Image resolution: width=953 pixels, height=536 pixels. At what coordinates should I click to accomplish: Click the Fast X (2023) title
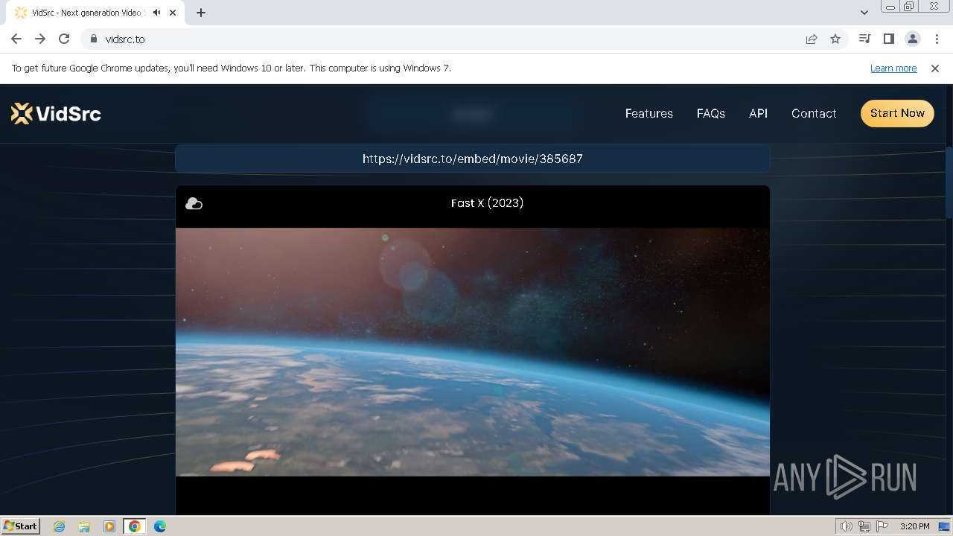tap(487, 202)
